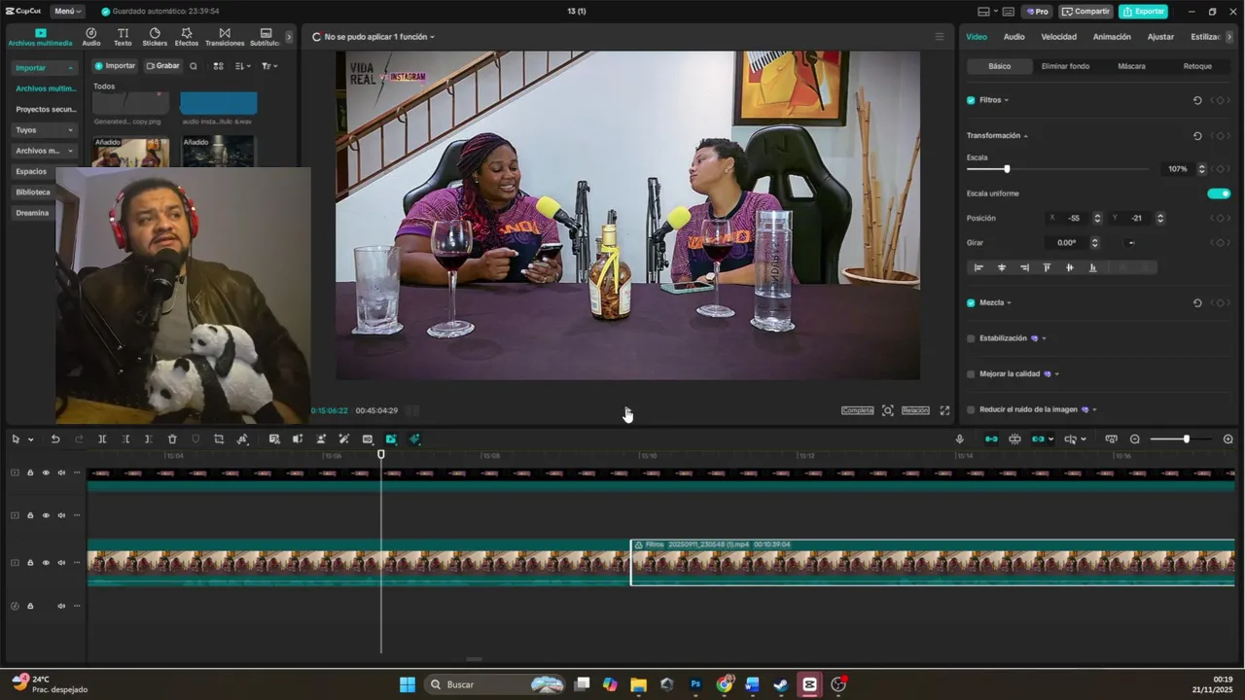Image resolution: width=1245 pixels, height=700 pixels.
Task: Open selection tool dropdown arrow in timeline
Action: click(x=30, y=439)
